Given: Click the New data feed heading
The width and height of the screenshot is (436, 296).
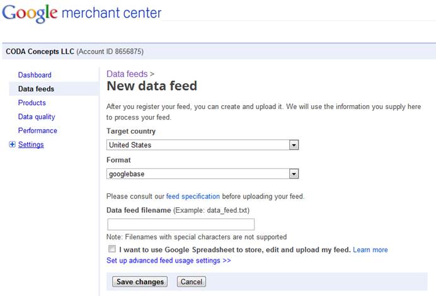Looking at the screenshot, I should tap(152, 86).
